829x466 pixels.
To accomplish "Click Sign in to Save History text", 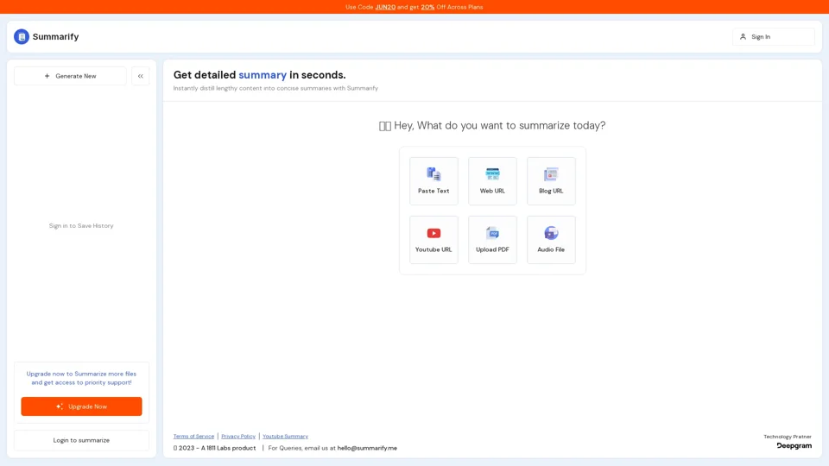I will pyautogui.click(x=81, y=225).
